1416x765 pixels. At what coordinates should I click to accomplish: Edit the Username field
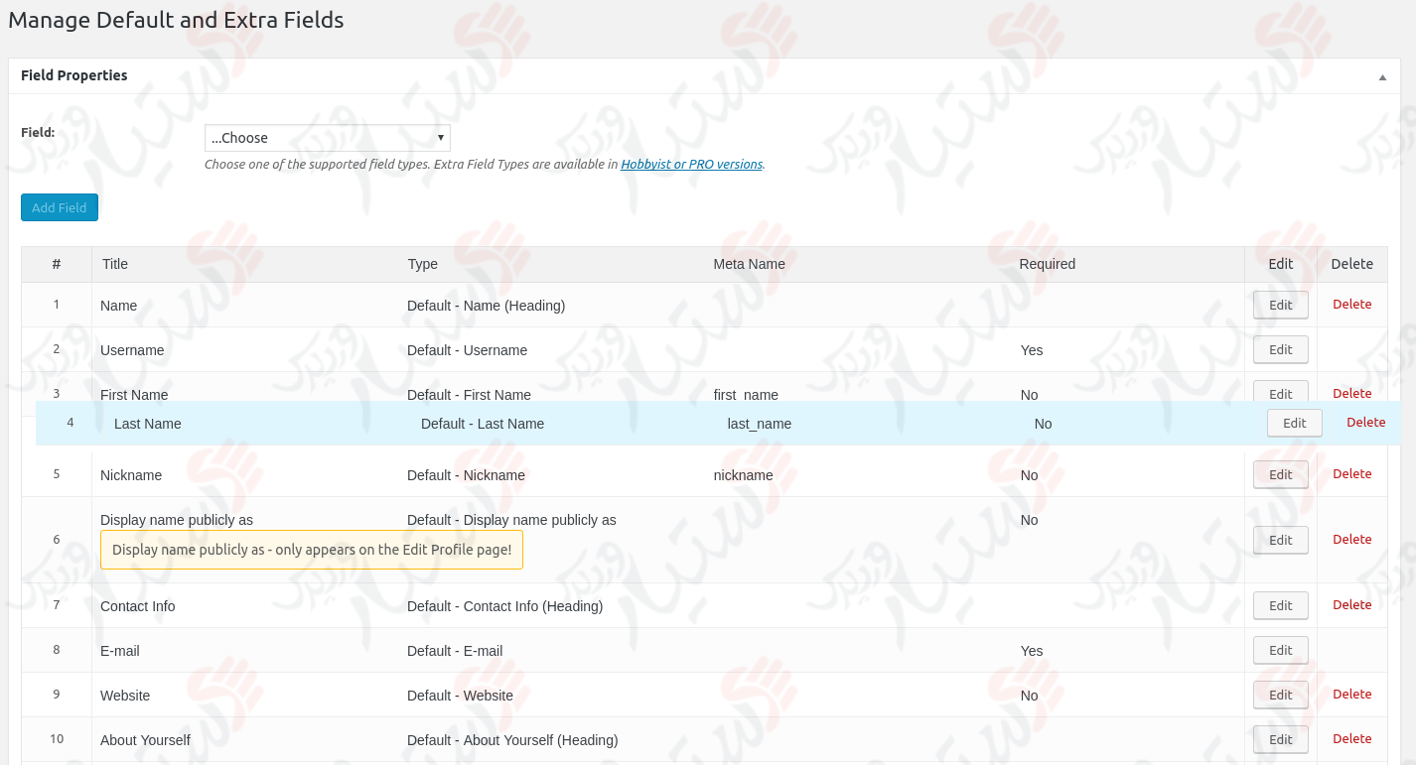(1280, 349)
